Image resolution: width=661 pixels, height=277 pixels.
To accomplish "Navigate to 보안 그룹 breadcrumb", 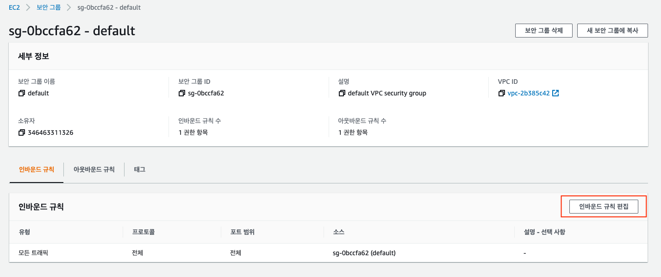I will click(49, 7).
